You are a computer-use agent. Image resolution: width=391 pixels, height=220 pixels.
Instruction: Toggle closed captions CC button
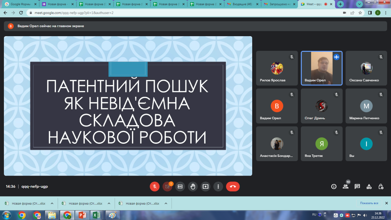180,186
